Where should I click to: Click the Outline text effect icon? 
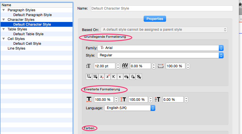(132, 76)
